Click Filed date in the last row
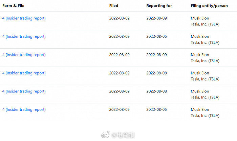 click(x=119, y=109)
